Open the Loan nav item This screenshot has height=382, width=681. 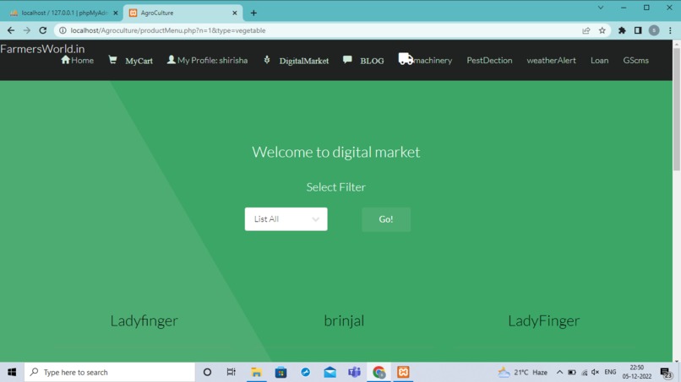pos(599,60)
